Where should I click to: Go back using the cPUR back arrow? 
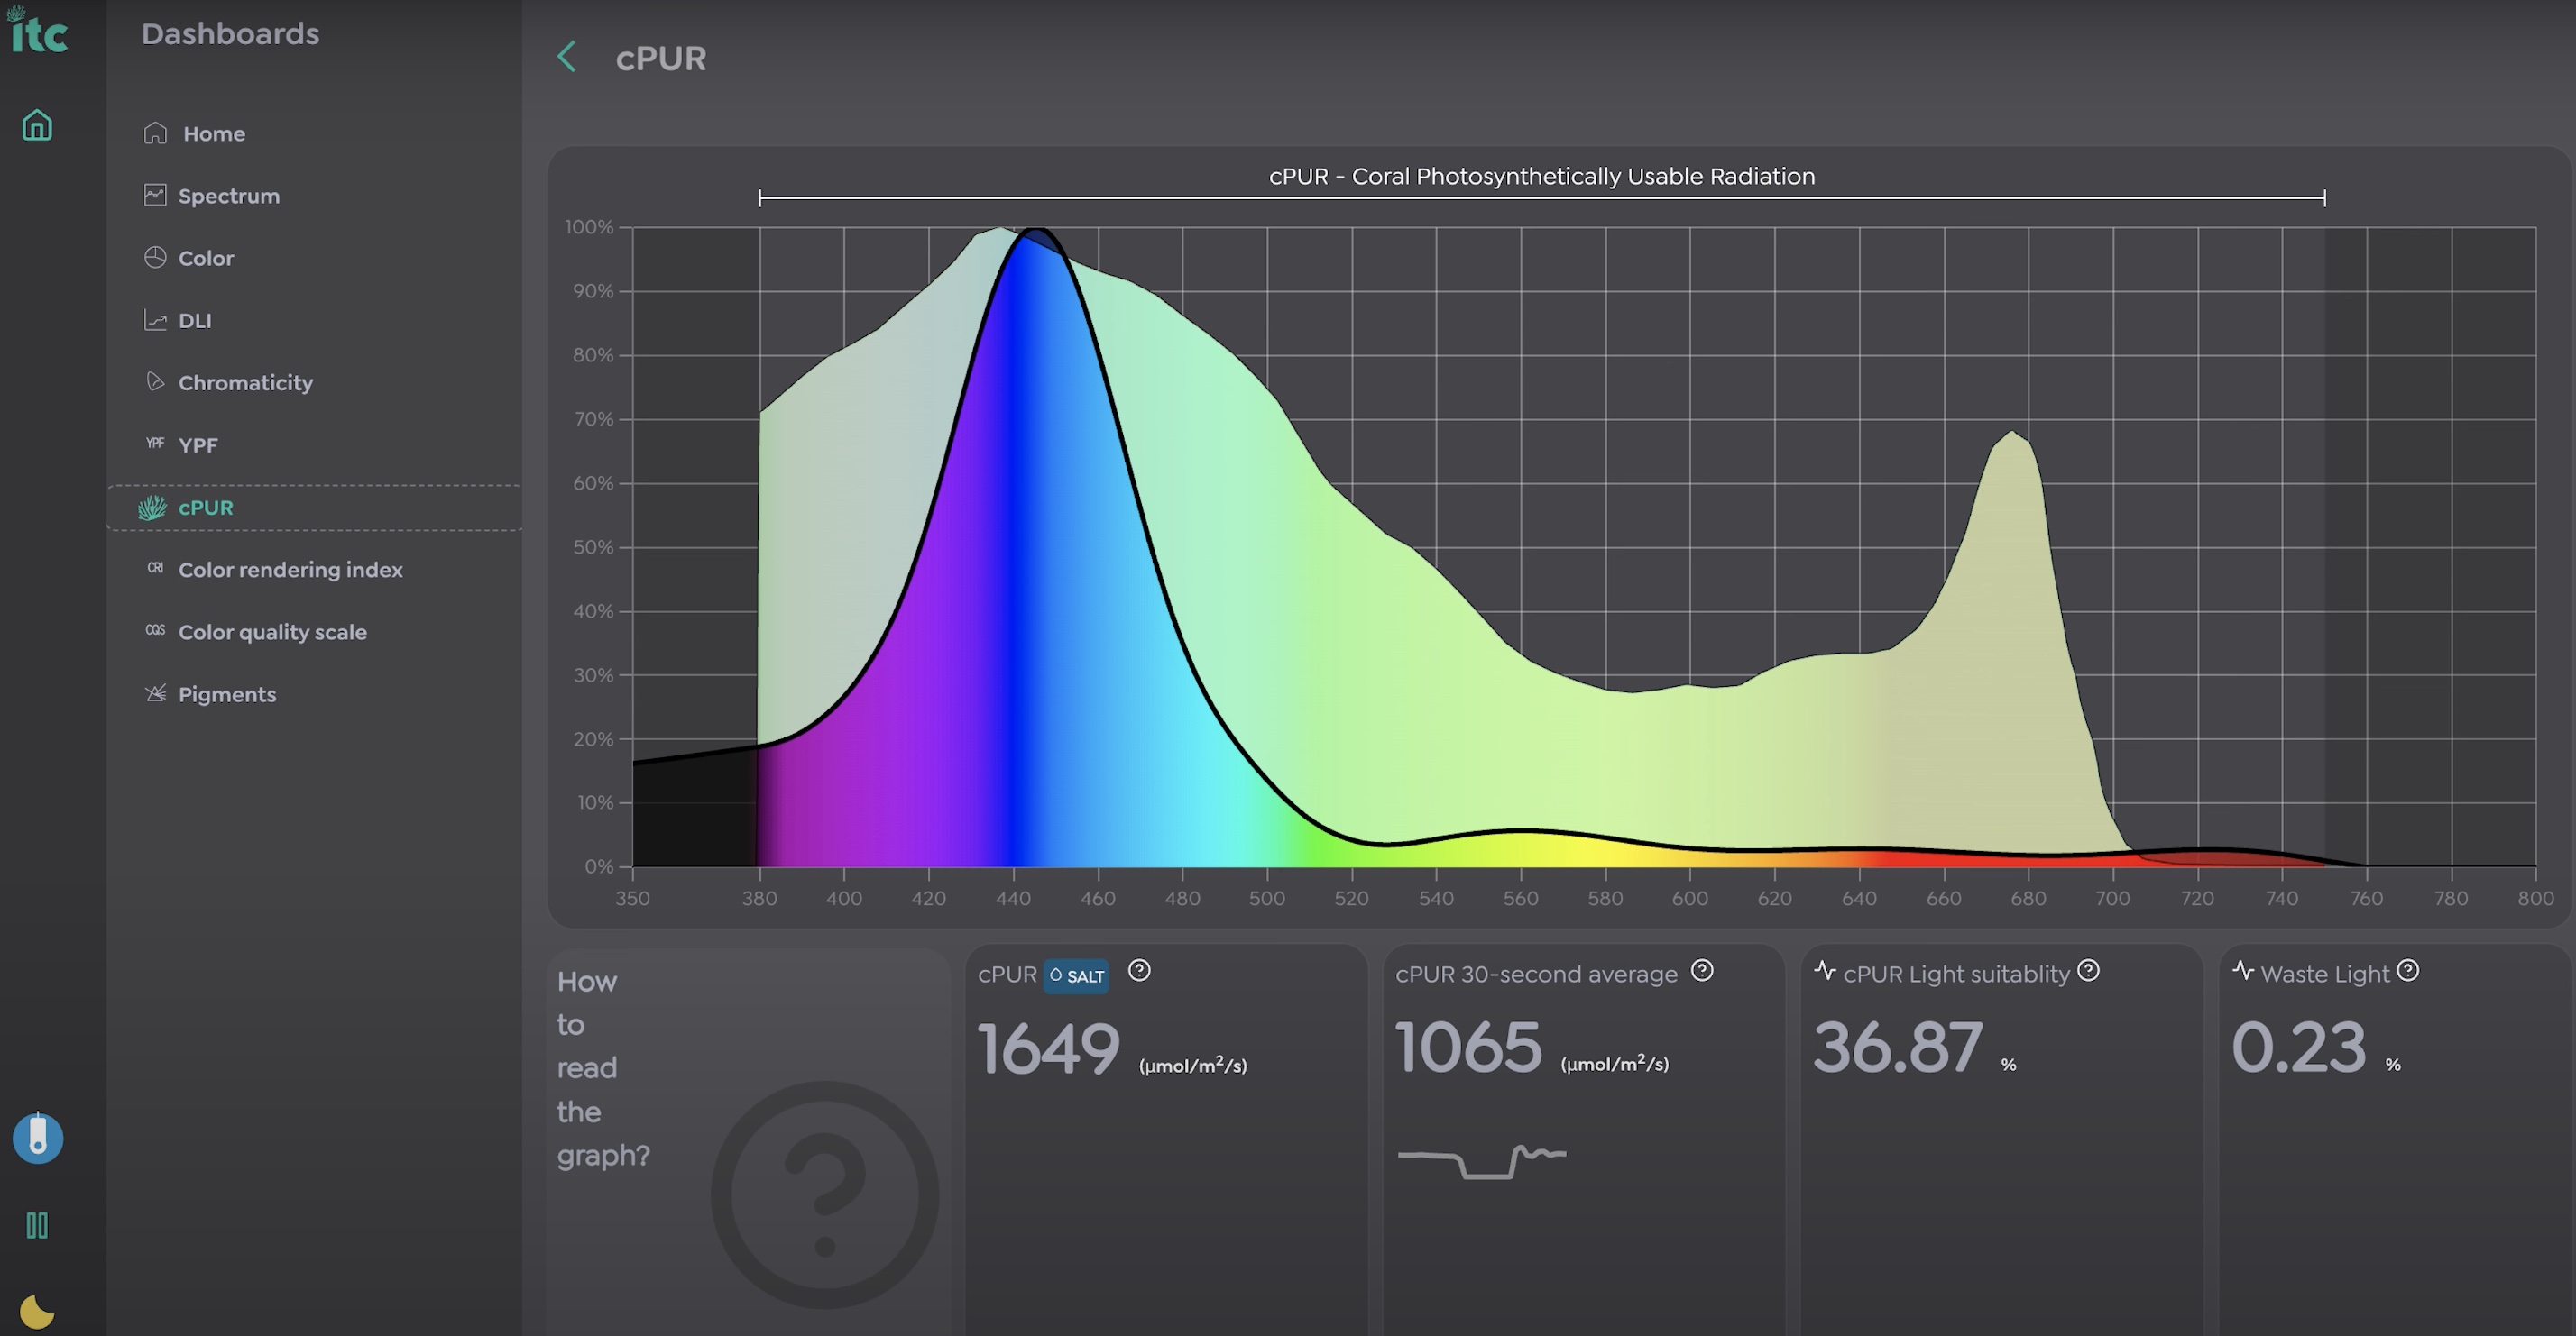566,57
